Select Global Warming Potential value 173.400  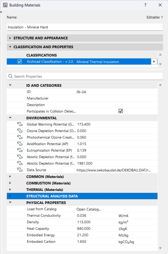click(84, 124)
